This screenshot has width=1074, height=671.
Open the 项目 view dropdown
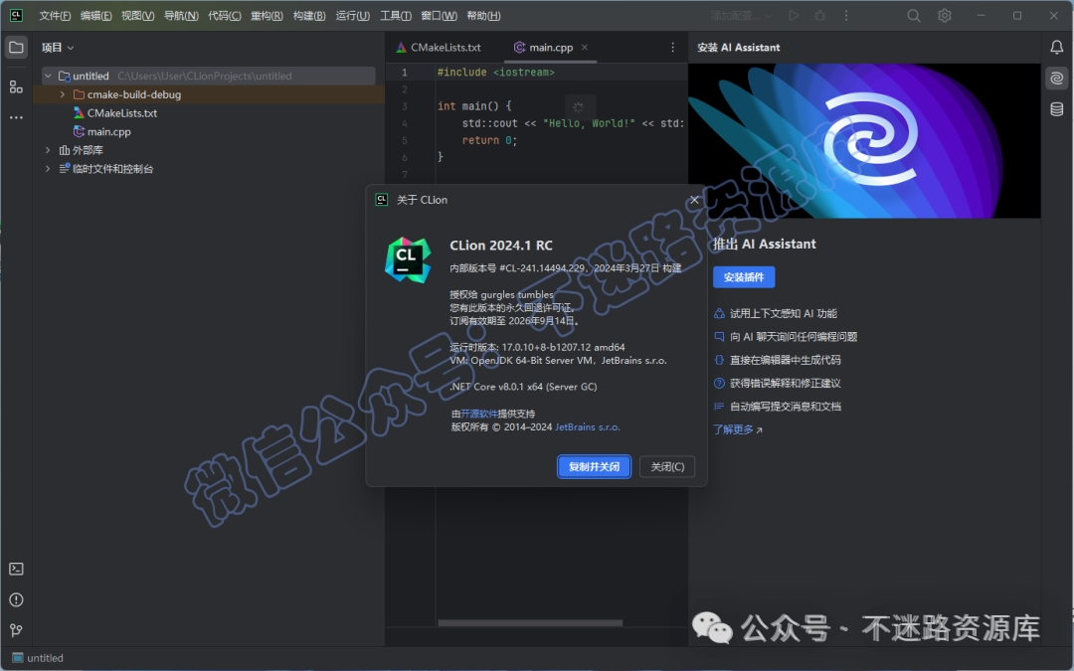(58, 48)
